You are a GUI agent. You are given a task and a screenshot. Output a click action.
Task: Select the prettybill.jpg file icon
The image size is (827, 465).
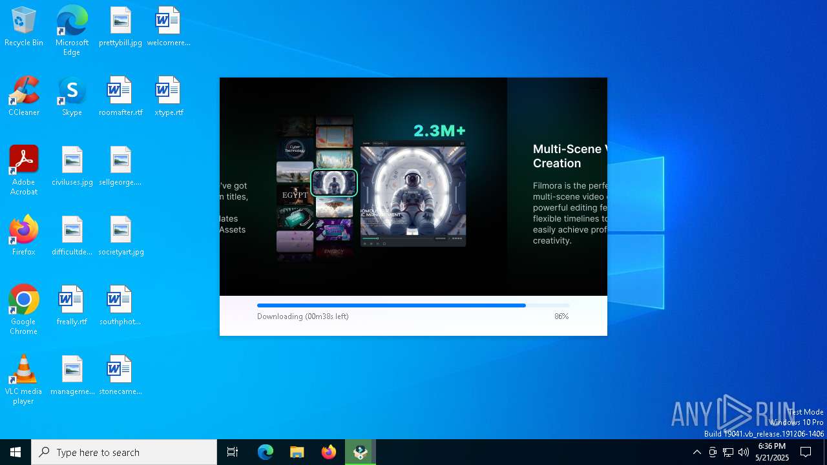pos(120,27)
